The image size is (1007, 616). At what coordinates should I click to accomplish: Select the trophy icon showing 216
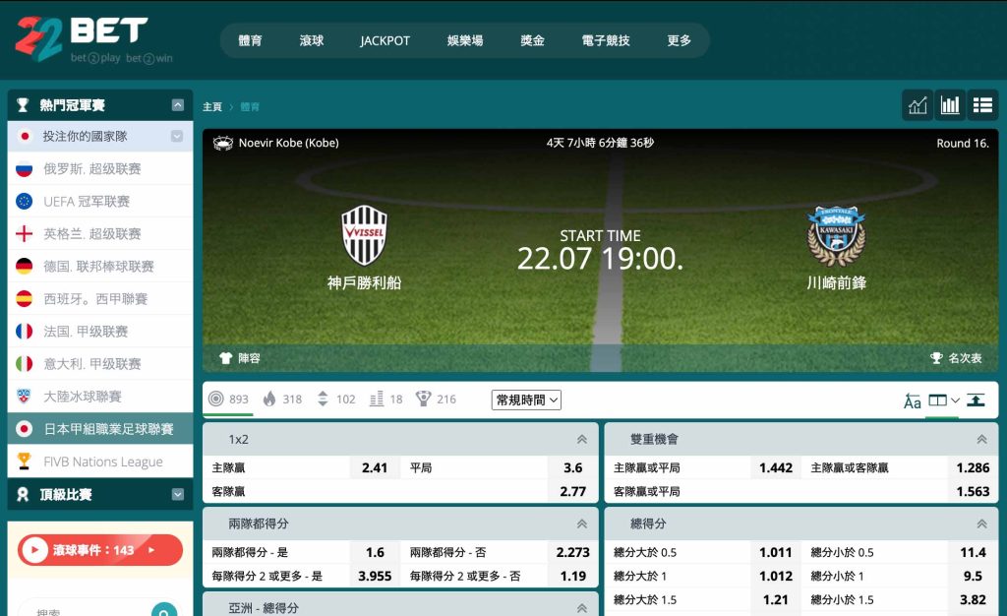(x=423, y=399)
